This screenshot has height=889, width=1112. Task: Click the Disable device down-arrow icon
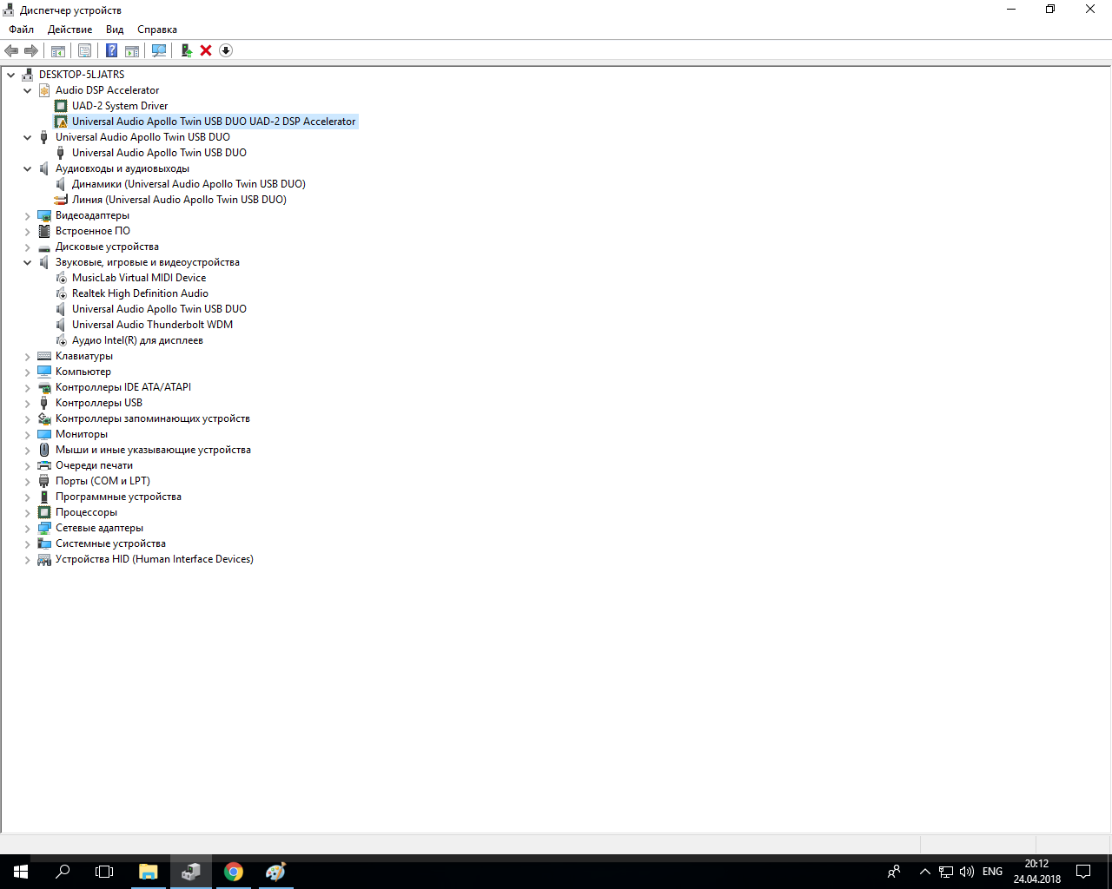(226, 50)
